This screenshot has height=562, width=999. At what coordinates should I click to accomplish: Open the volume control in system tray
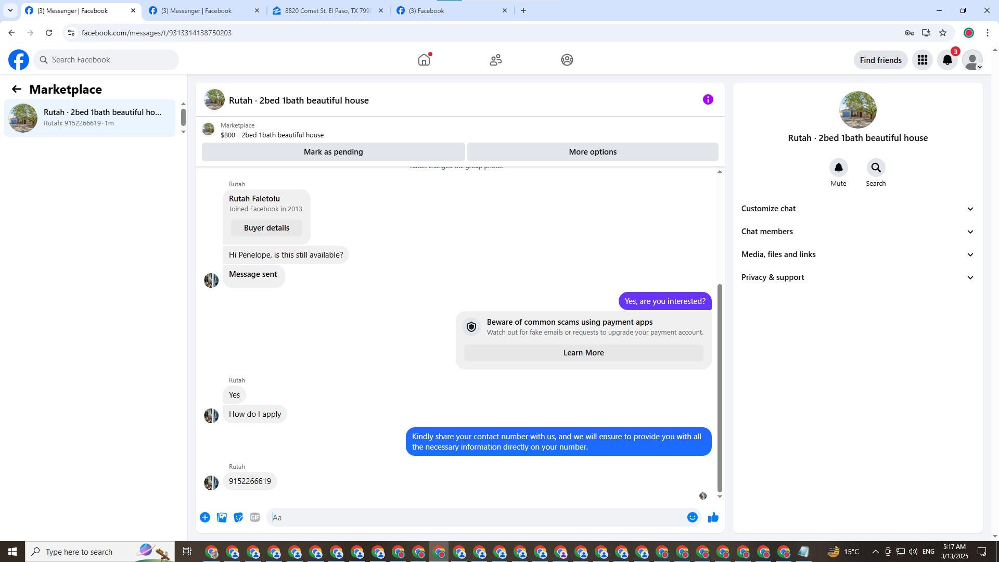click(x=913, y=552)
